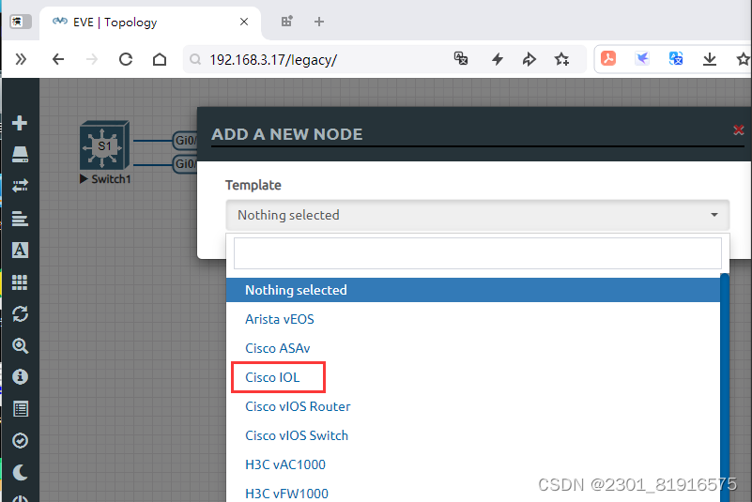The width and height of the screenshot is (752, 502).
Task: Open the Status info icon
Action: click(x=20, y=377)
